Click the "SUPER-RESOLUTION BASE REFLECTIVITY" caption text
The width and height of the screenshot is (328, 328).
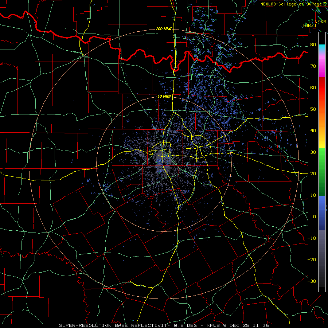coord(115,325)
